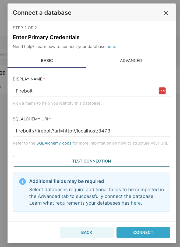Open the SQLAlchemy docs link
This screenshot has height=247, width=180.
coord(54,143)
